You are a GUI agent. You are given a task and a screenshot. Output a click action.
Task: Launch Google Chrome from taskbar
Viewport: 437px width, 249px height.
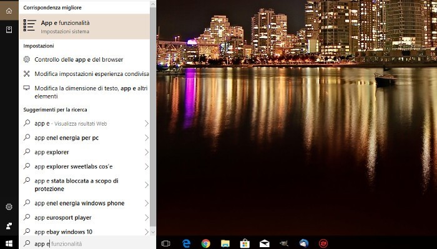tap(205, 243)
